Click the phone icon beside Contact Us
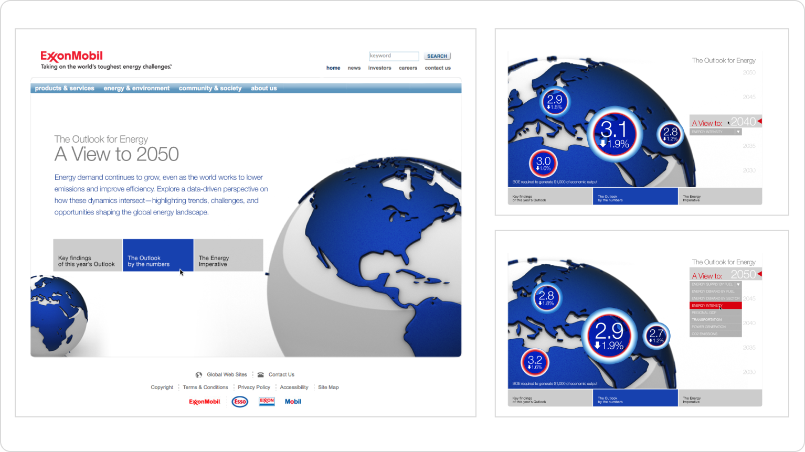Viewport: 805px width, 452px height. [x=261, y=375]
